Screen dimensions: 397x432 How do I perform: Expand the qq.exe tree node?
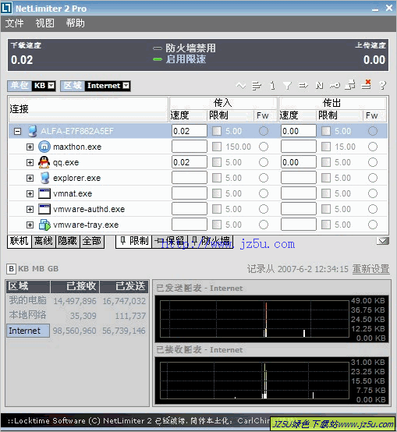coord(30,162)
